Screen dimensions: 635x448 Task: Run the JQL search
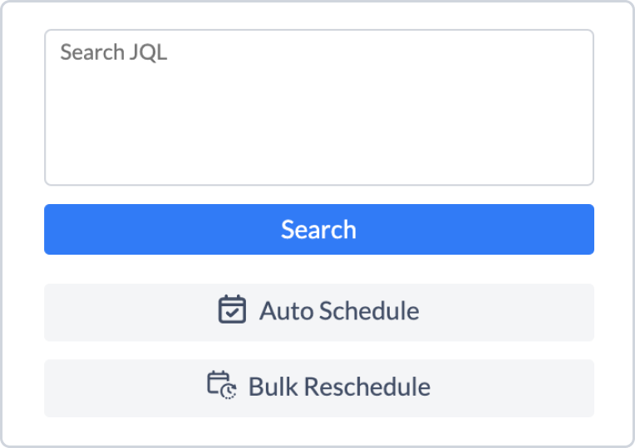click(x=319, y=229)
